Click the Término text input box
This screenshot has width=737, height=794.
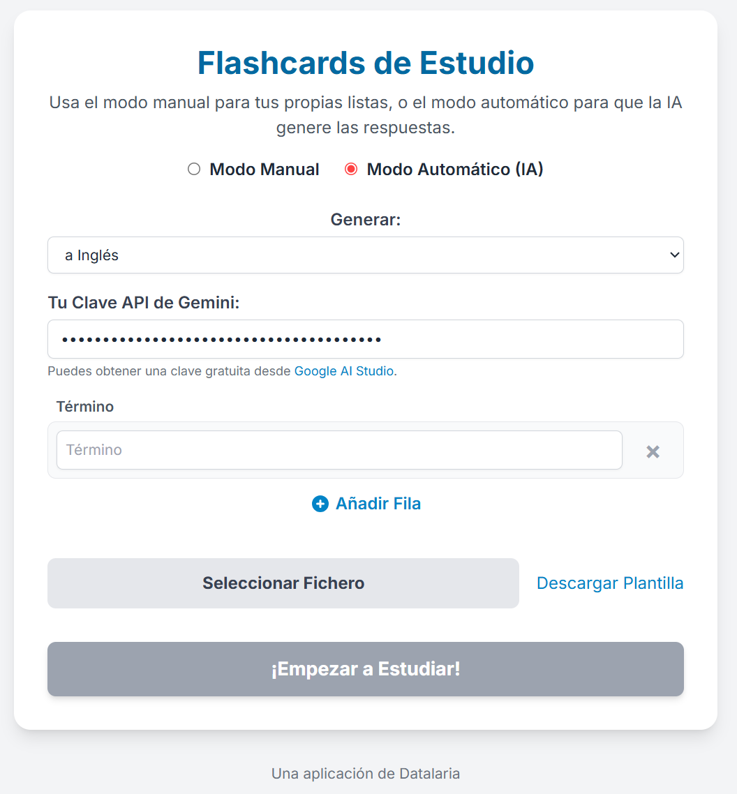click(x=339, y=450)
